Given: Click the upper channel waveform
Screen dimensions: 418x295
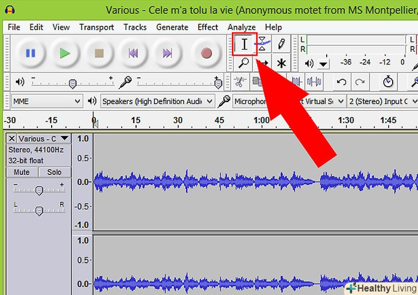Looking at the screenshot, I should point(256,182).
